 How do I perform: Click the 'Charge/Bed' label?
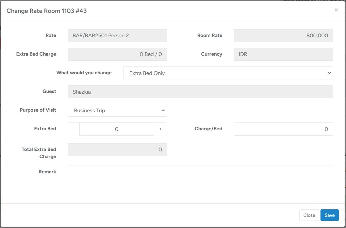coord(208,129)
